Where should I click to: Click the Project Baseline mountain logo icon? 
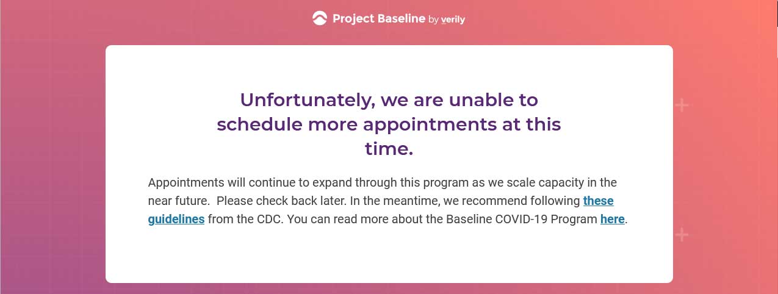(x=319, y=18)
